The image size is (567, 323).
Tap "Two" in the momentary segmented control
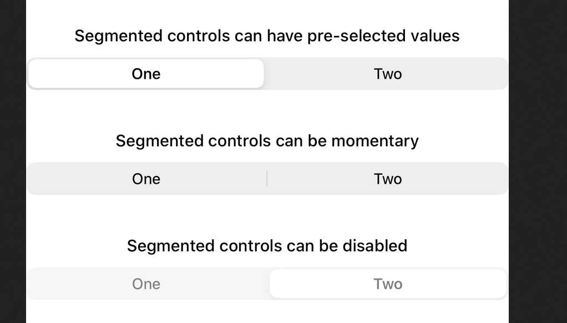(388, 178)
